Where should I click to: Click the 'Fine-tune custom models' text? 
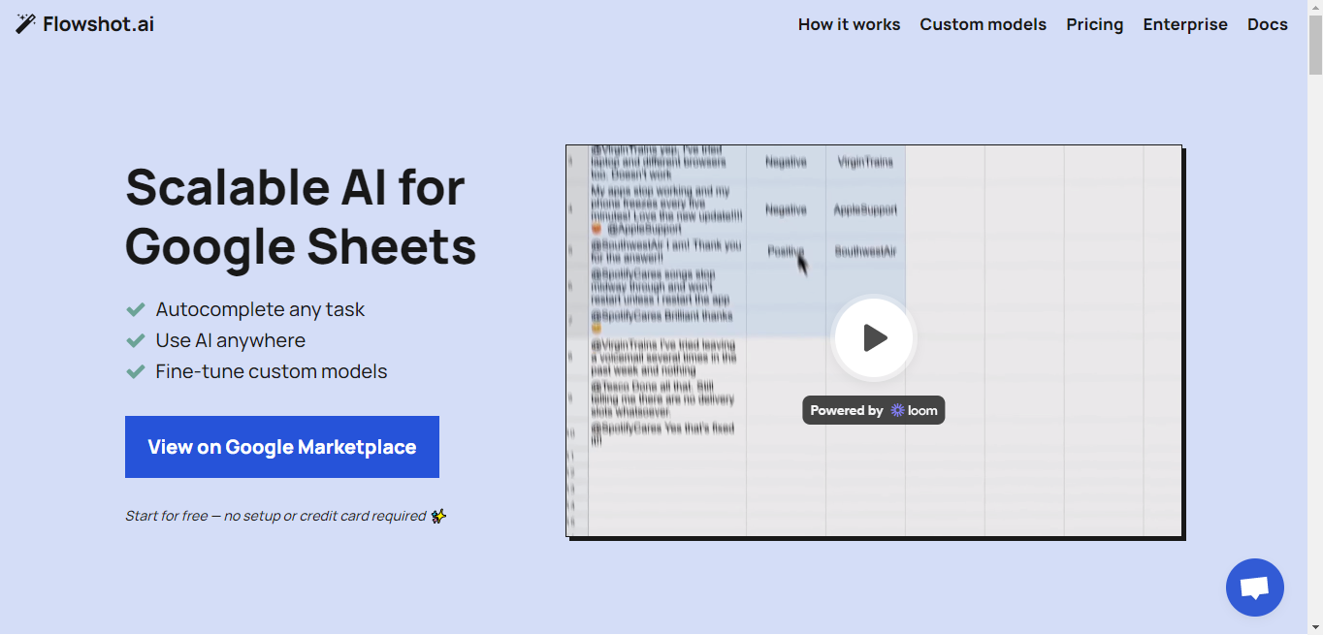271,371
